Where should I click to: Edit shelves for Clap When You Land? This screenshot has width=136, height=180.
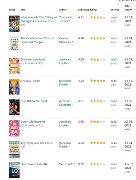113,105
